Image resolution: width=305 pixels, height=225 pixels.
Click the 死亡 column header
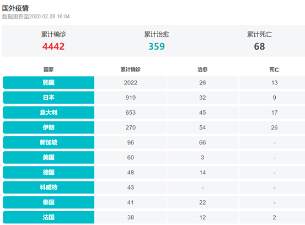tap(274, 69)
